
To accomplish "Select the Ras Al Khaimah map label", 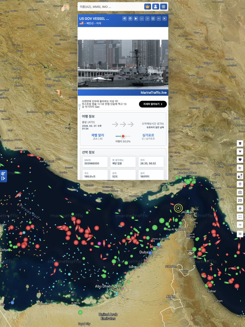I will pos(176,229).
